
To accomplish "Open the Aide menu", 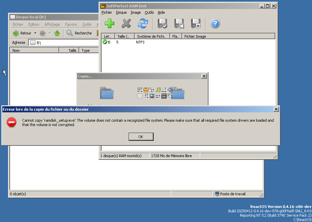I will pyautogui.click(x=161, y=12).
